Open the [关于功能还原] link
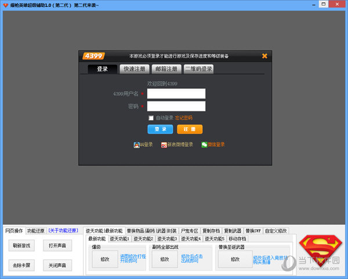348x279 pixels. 63,231
